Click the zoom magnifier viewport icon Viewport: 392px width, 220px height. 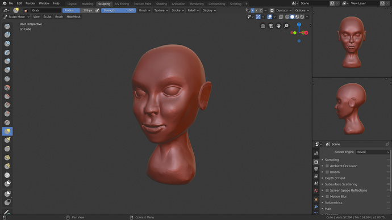pos(286,26)
